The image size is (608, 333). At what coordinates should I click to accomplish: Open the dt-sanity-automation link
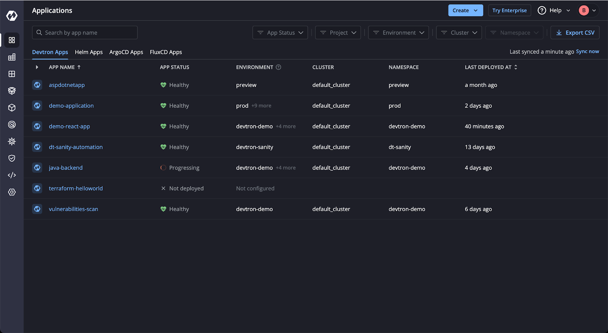[x=76, y=147]
